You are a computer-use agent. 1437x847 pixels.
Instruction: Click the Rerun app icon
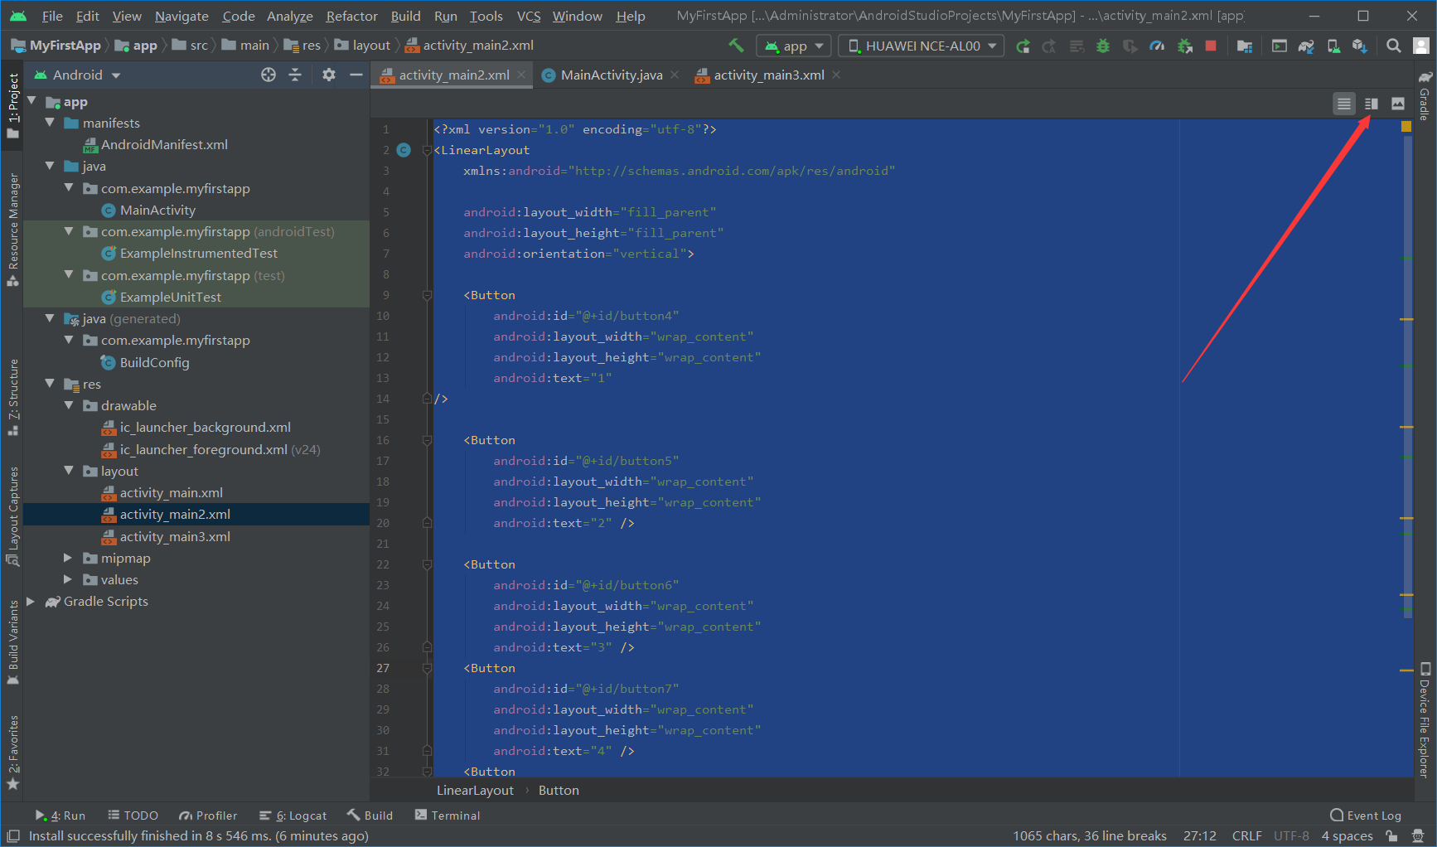pos(1023,46)
